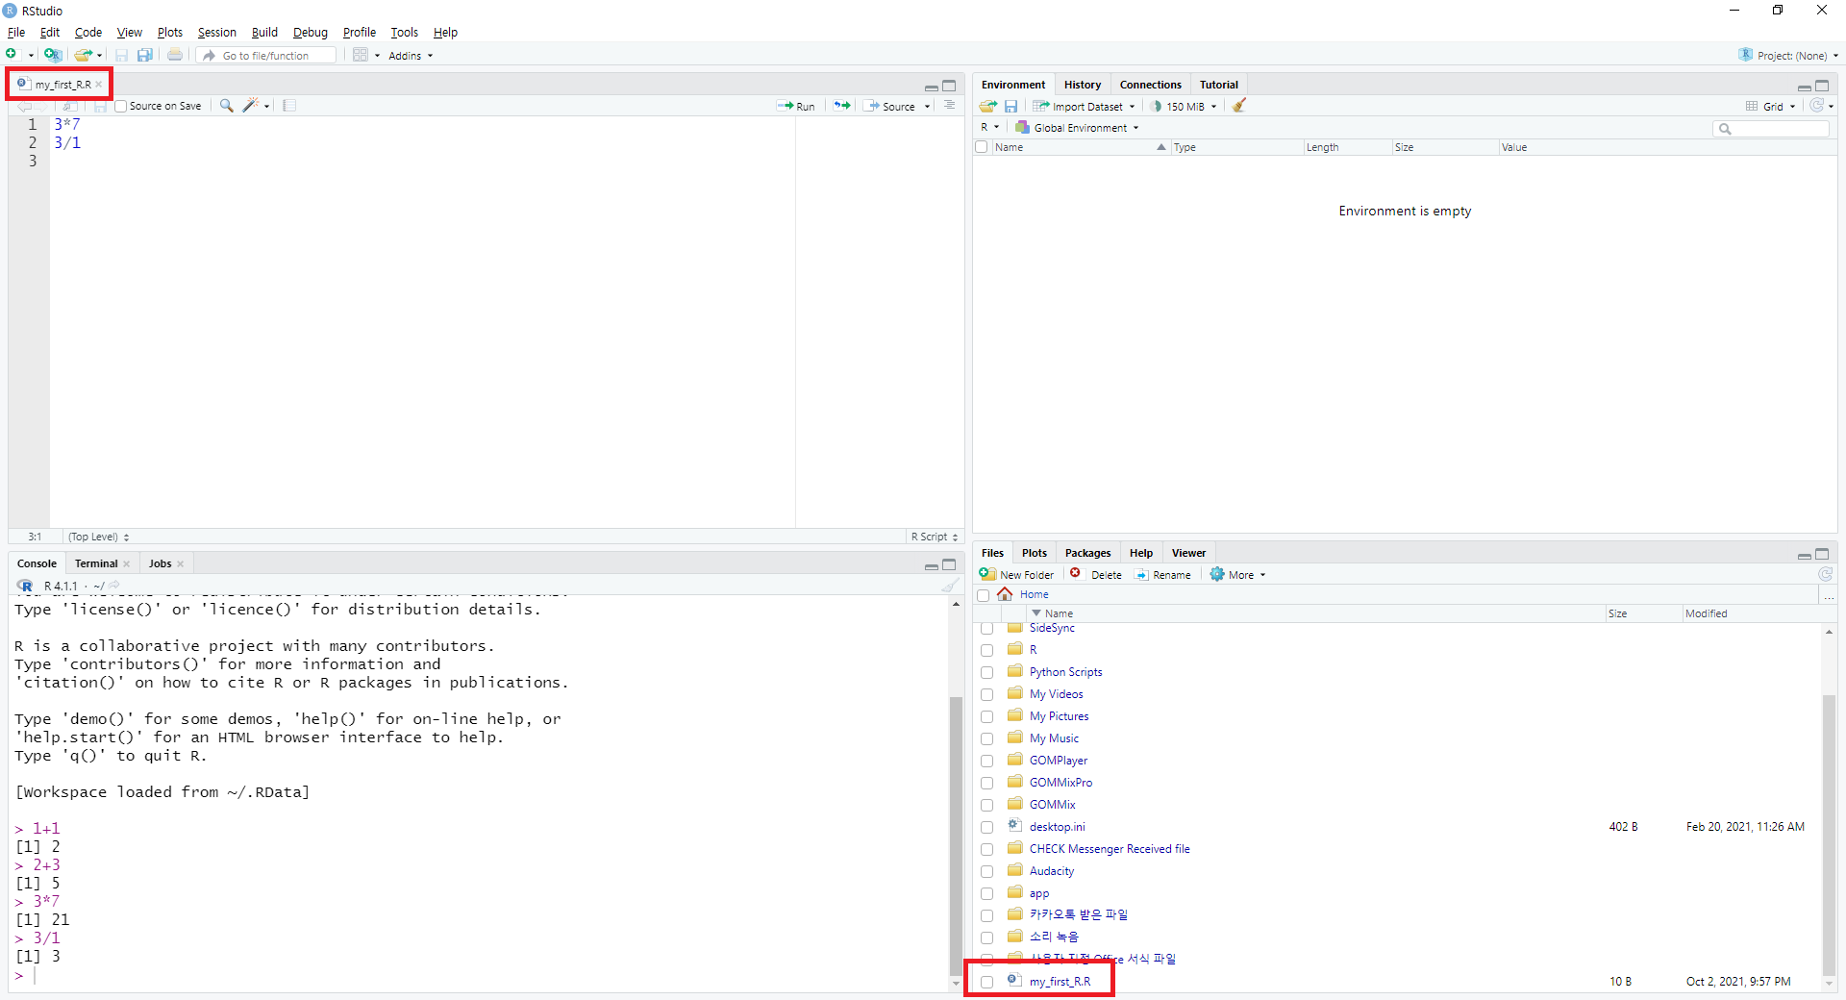Close the my_first_R.R tab

point(99,85)
